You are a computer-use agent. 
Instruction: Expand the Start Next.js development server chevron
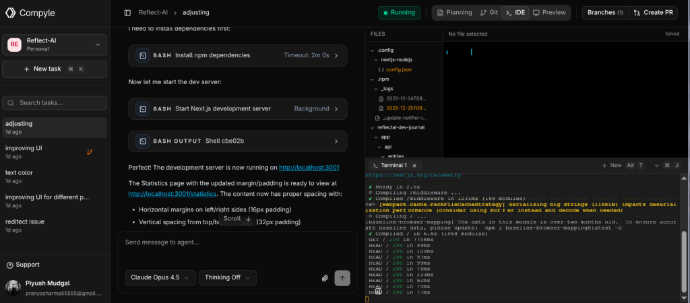(x=336, y=108)
